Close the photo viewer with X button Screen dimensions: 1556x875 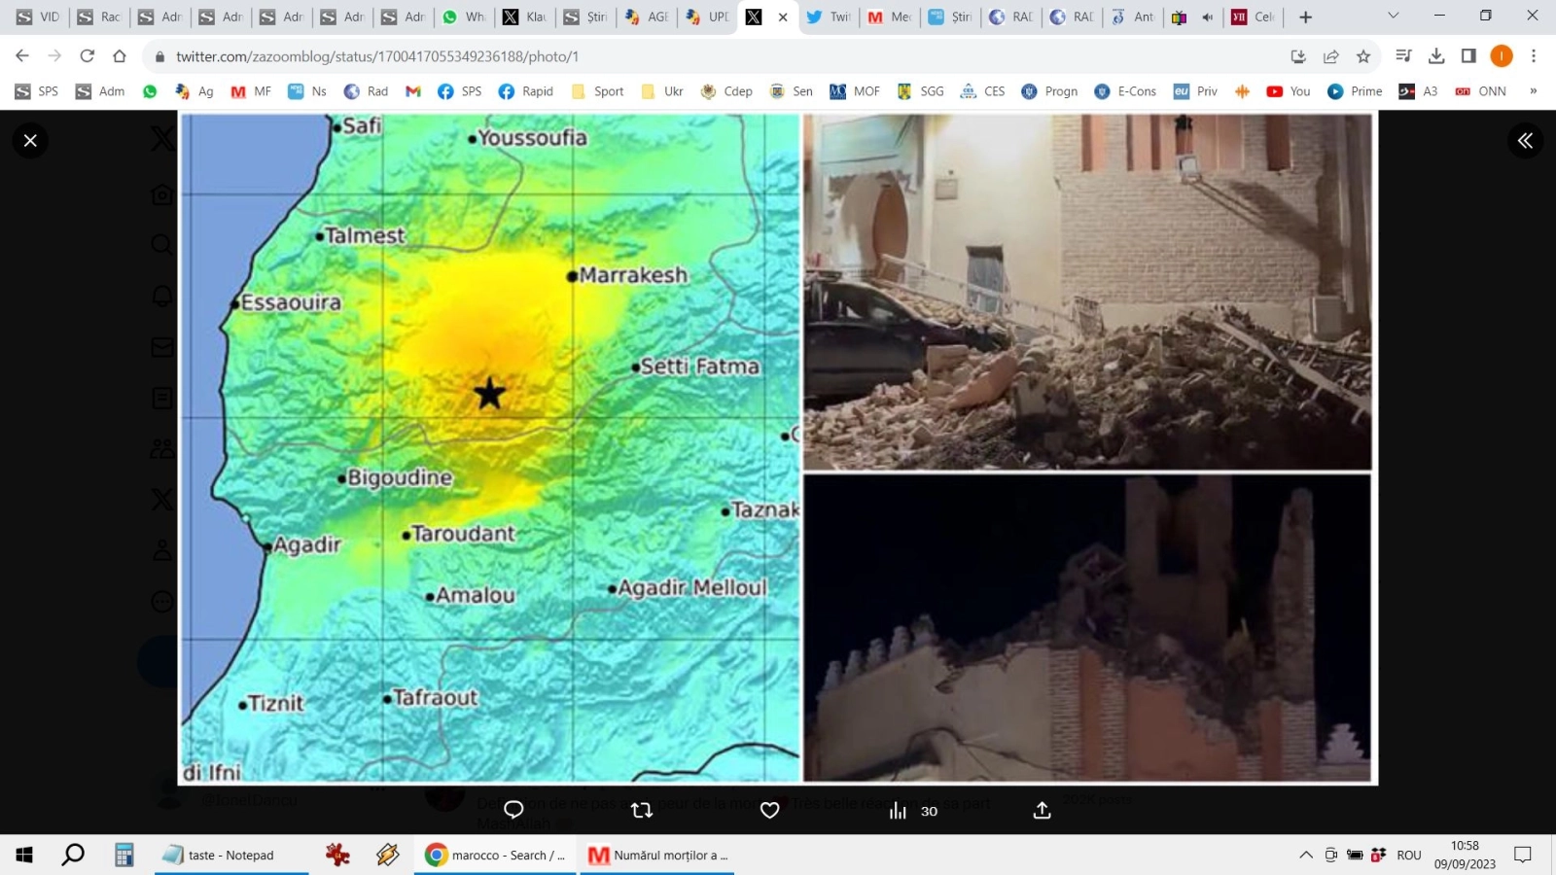(30, 141)
